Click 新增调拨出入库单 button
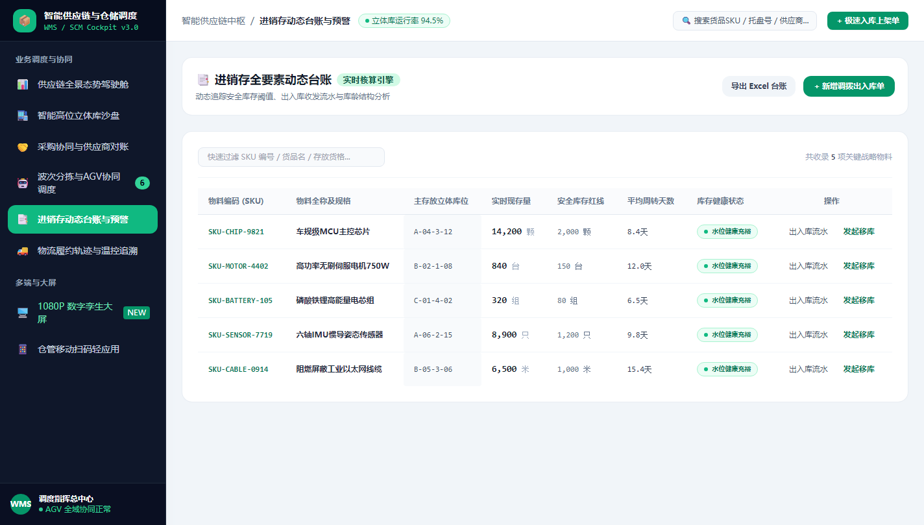Viewport: 924px width, 525px height. 849,86
